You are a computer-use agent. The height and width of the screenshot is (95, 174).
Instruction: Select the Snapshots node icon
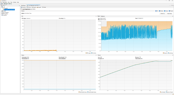2,15
